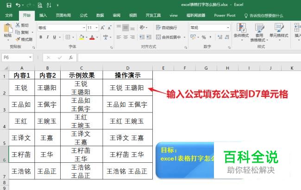The image size is (301, 190).
Task: Select cell containing 王锐 王璐阳
Action: click(x=128, y=88)
